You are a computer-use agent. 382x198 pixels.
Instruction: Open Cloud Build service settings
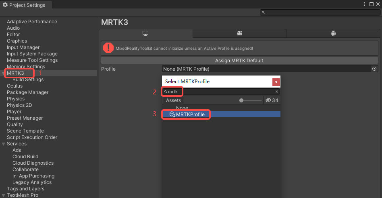pyautogui.click(x=25, y=157)
